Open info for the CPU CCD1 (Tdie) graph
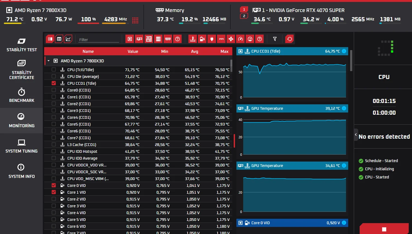 click(x=344, y=51)
